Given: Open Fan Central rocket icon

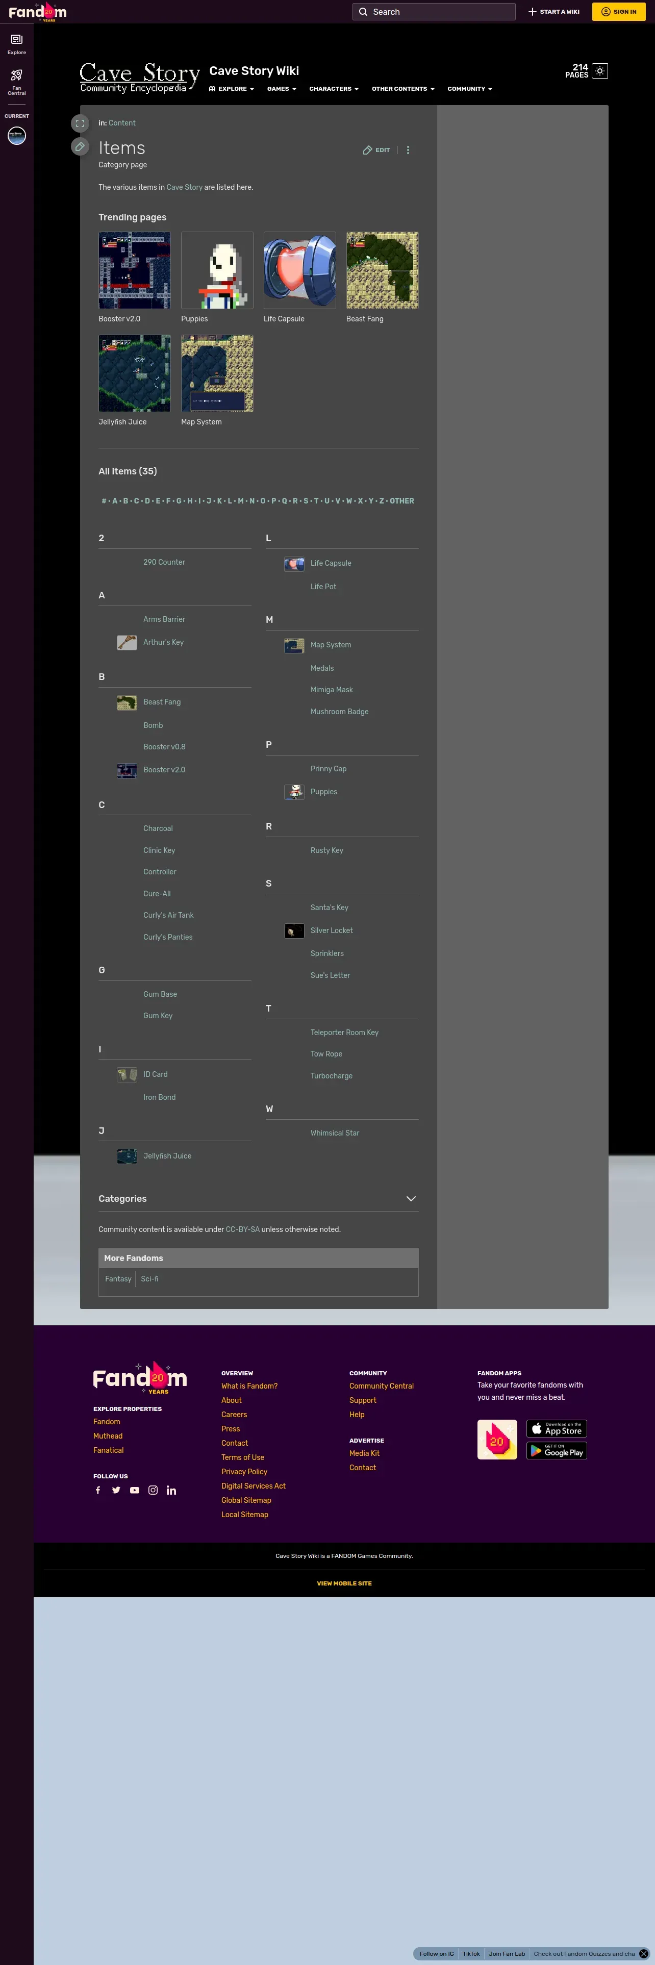Looking at the screenshot, I should (17, 82).
